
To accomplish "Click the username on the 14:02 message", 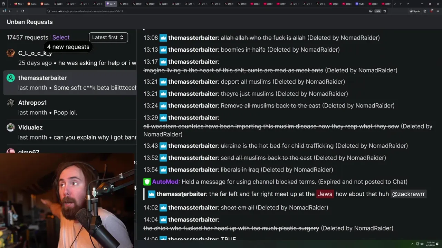I will pos(193,207).
